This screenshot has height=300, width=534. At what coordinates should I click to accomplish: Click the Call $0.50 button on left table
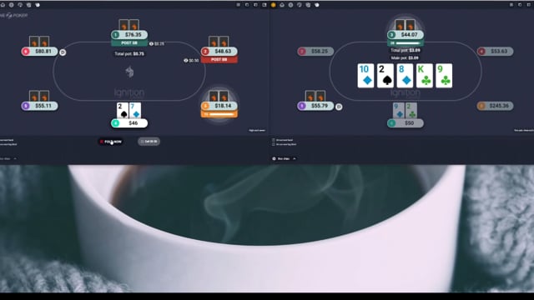pyautogui.click(x=149, y=141)
